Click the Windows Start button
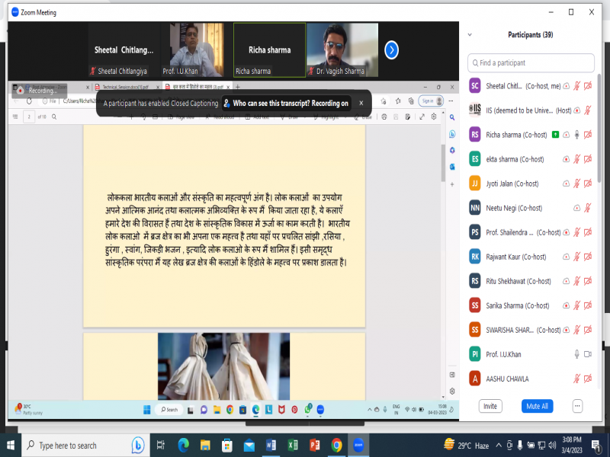610x457 pixels. click(x=11, y=445)
